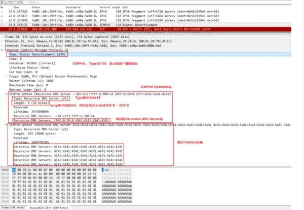Viewport: 304px width, 210px height.
Task: Click the filter bookmark icon at top left
Action: coord(2,2)
